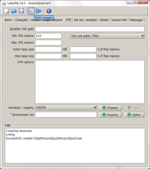Click inside the JVM options text area
Image resolution: width=150 pixels, height=169 pixels.
click(x=90, y=82)
